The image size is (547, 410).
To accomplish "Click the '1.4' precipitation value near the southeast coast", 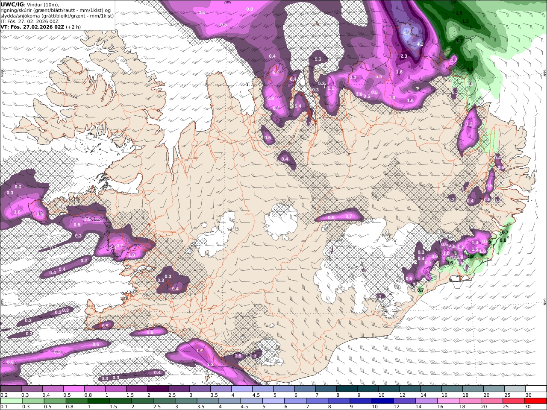I will [475, 243].
